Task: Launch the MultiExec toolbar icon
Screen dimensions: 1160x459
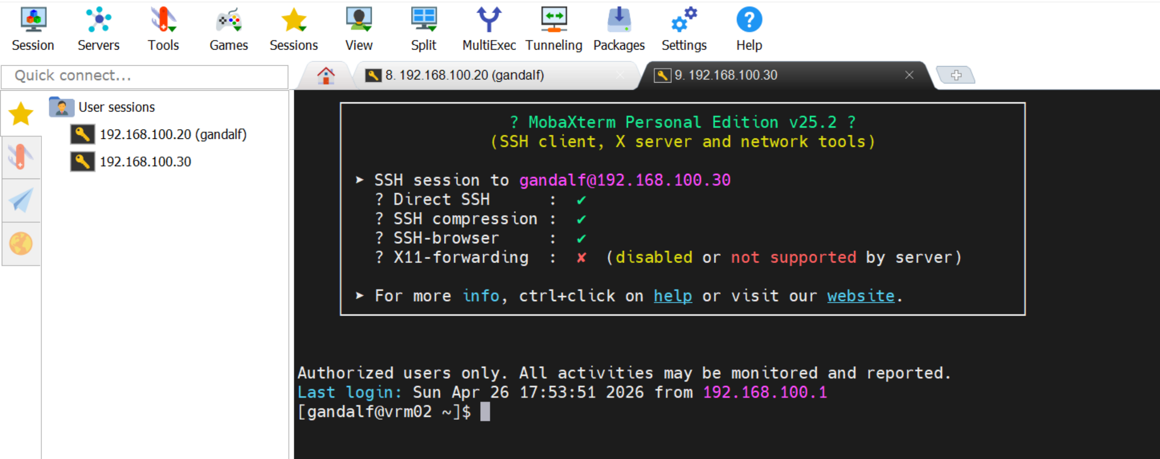Action: [x=489, y=29]
